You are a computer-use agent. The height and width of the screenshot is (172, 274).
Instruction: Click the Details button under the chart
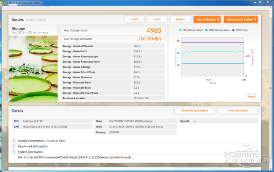(x=252, y=96)
